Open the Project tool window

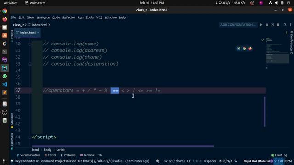pos(12,36)
